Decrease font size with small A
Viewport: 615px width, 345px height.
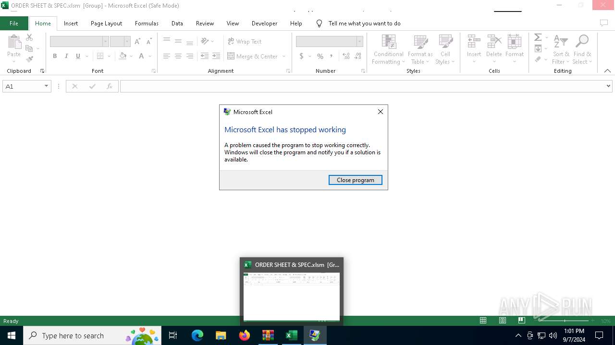149,42
